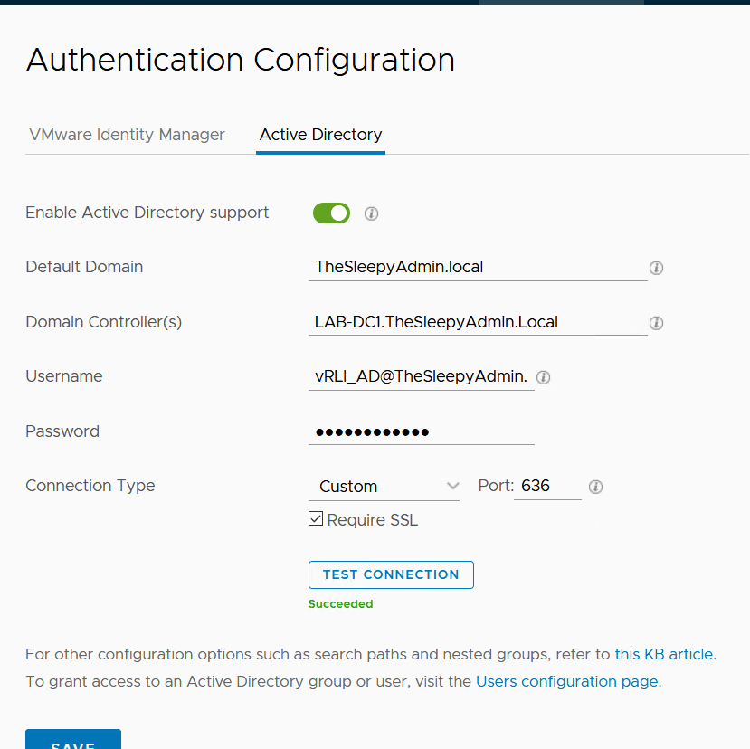Click the Domain Controller(s) info icon
The image size is (750, 749).
[657, 323]
